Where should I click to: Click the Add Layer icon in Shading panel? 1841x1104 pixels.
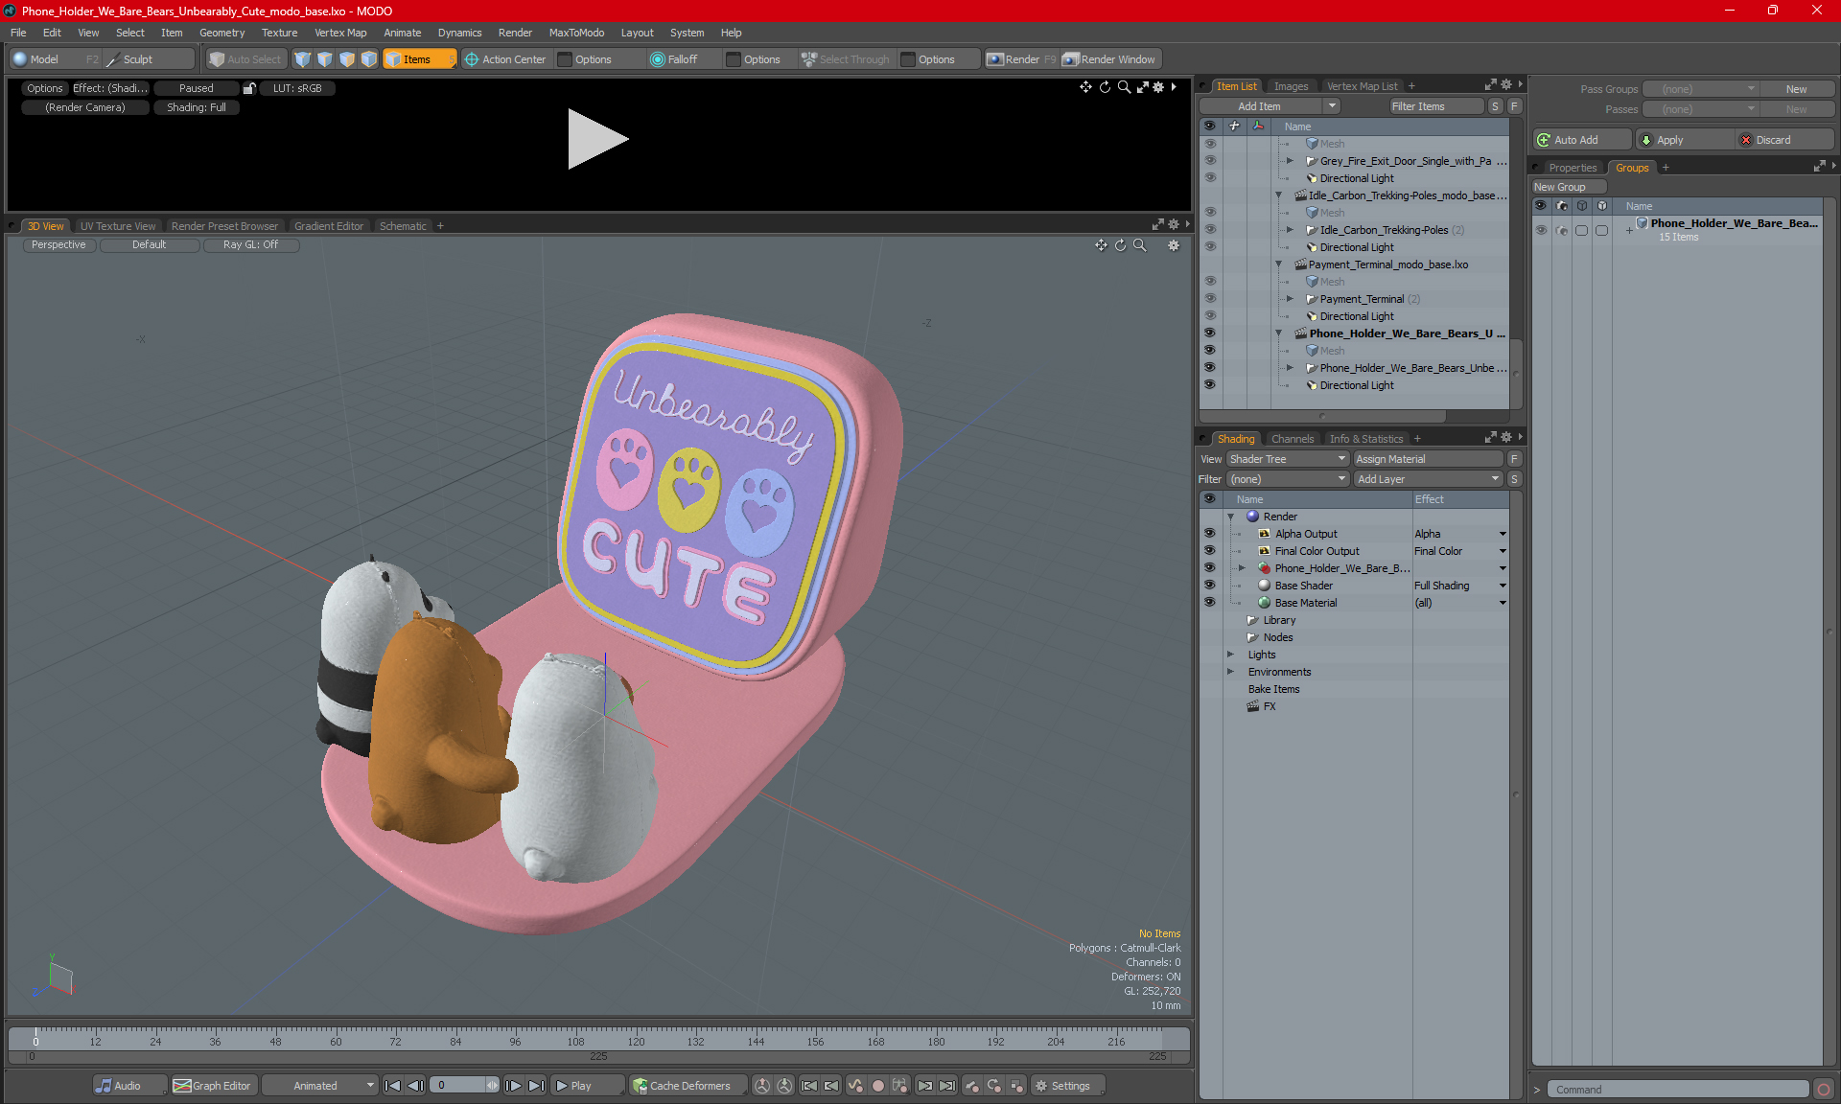click(x=1424, y=477)
